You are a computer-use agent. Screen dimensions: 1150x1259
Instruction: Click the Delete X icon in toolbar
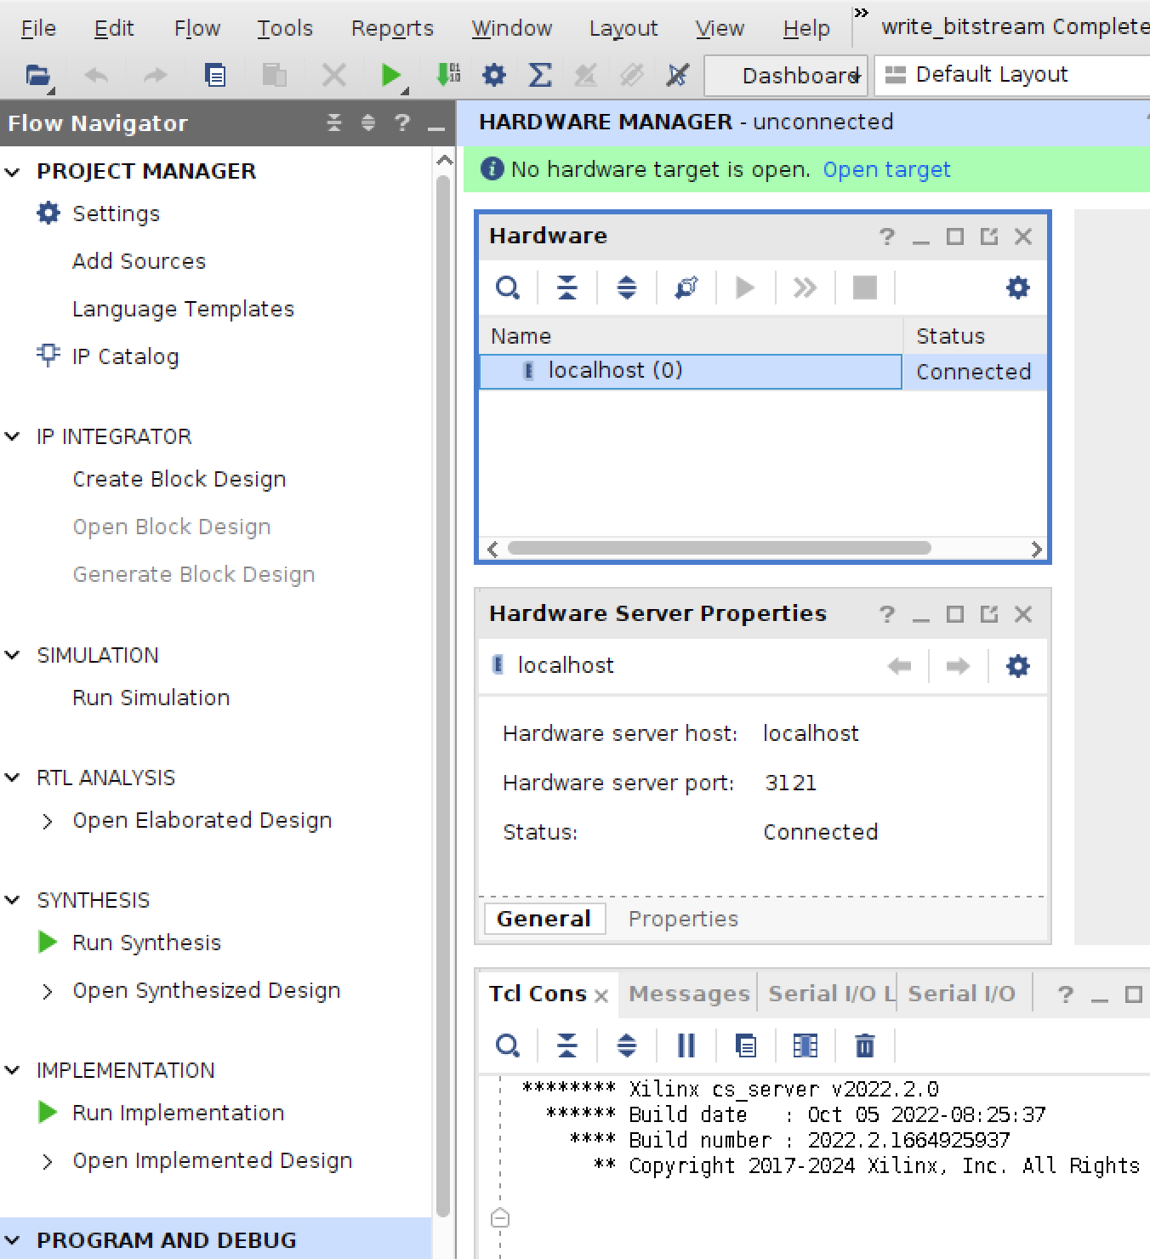(333, 76)
